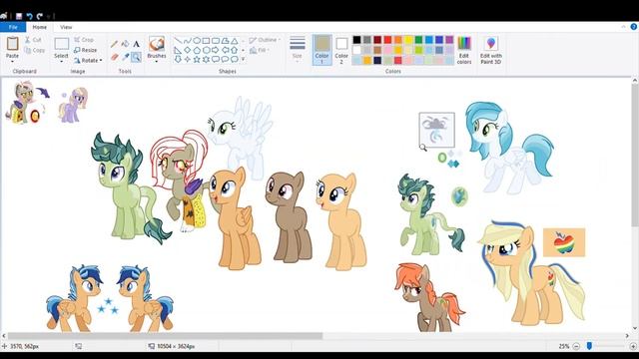
Task: Click the Copy command
Action: 34,51
